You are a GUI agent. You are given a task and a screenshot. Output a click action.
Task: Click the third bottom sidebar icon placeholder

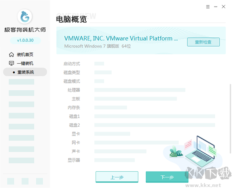[x=39, y=181]
